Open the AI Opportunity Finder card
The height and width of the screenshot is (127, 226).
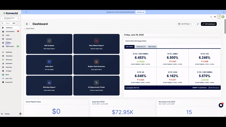tap(96, 86)
